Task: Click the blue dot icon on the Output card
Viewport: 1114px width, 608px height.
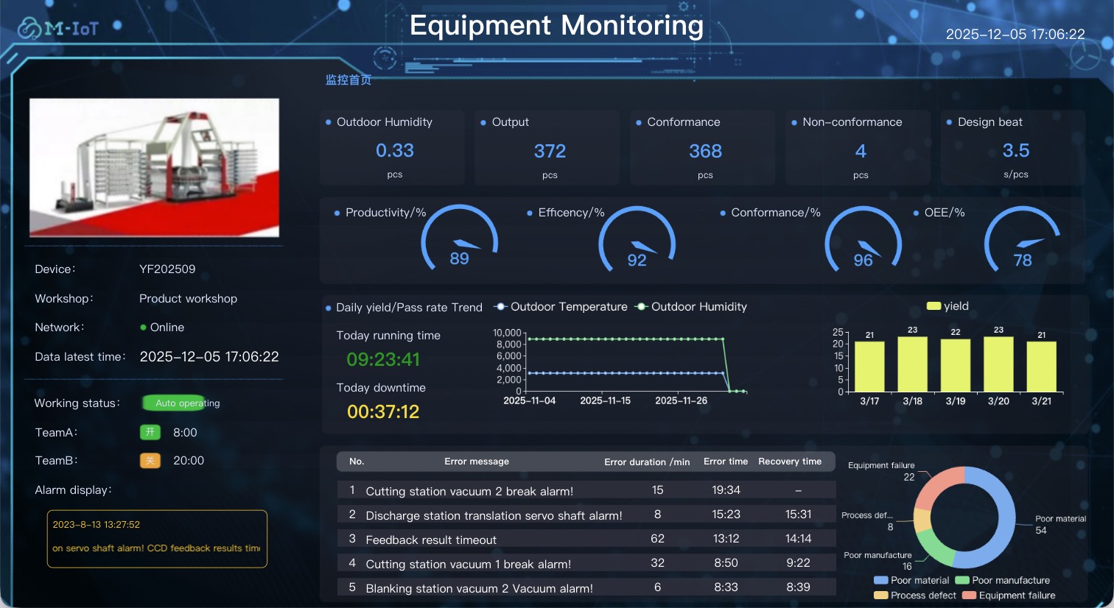Action: (x=482, y=121)
